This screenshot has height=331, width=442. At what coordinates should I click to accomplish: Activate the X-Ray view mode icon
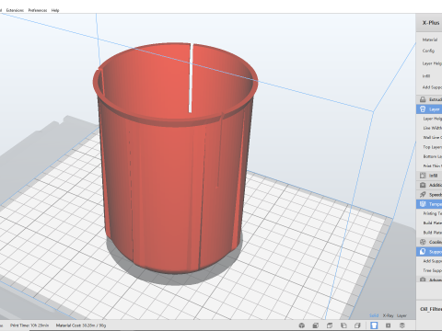[388, 325]
